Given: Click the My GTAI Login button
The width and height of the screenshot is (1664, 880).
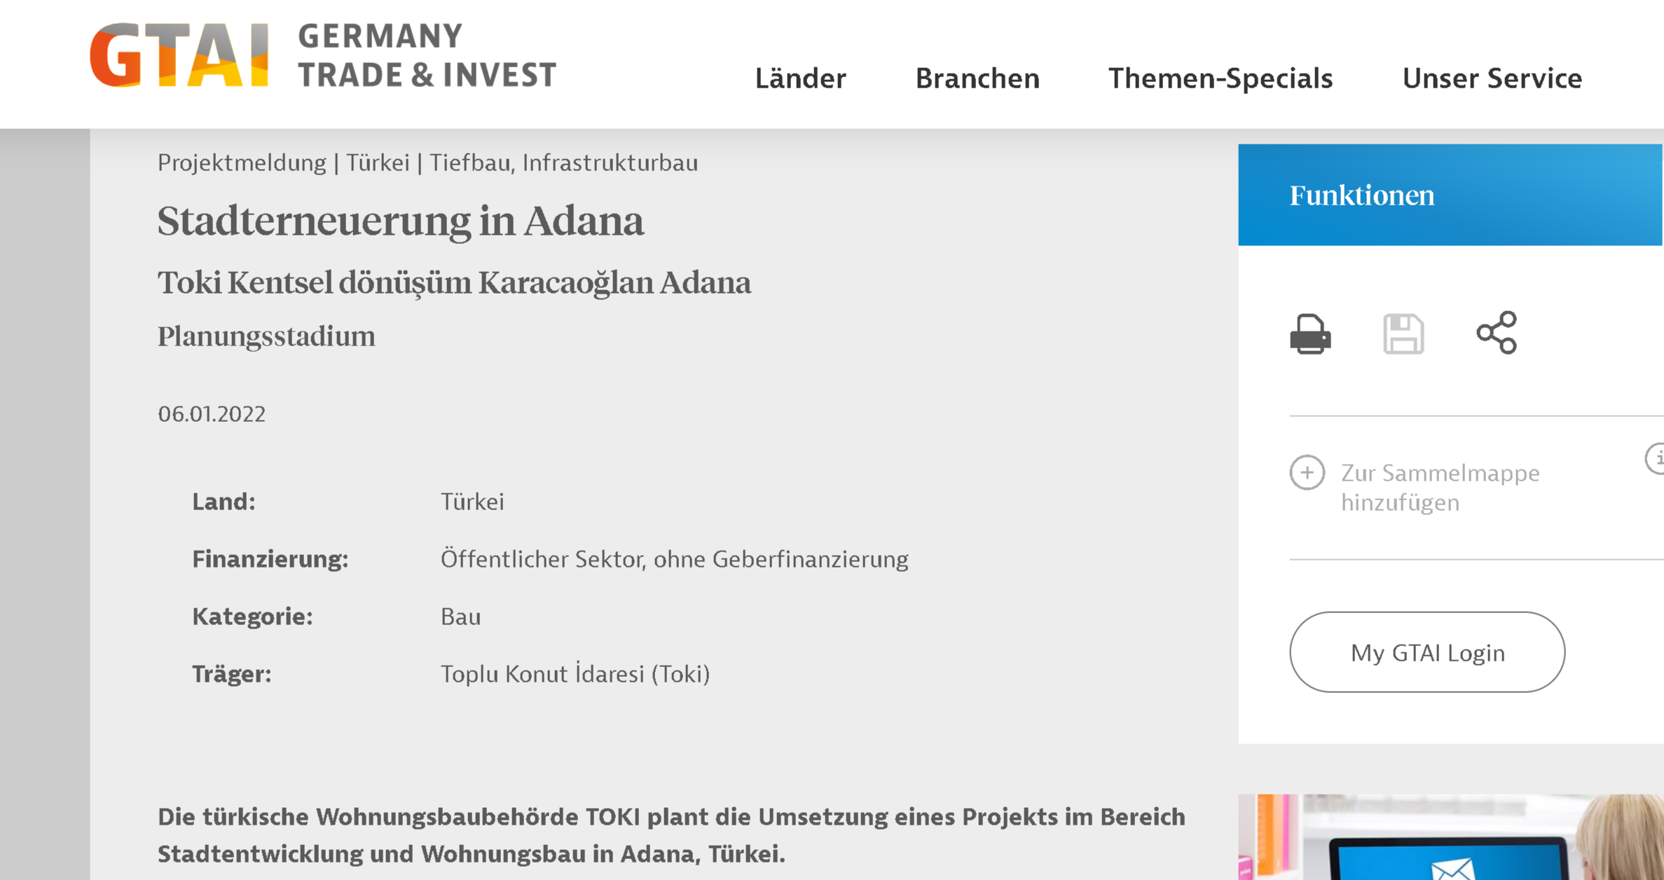Looking at the screenshot, I should [1427, 652].
